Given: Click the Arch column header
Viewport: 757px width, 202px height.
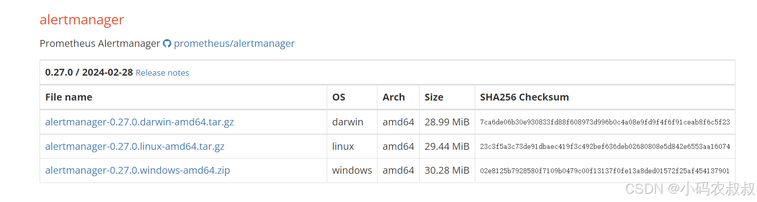Looking at the screenshot, I should (x=394, y=97).
